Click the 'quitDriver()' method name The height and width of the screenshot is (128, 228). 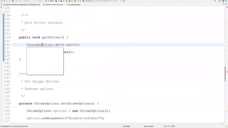coord(53,37)
